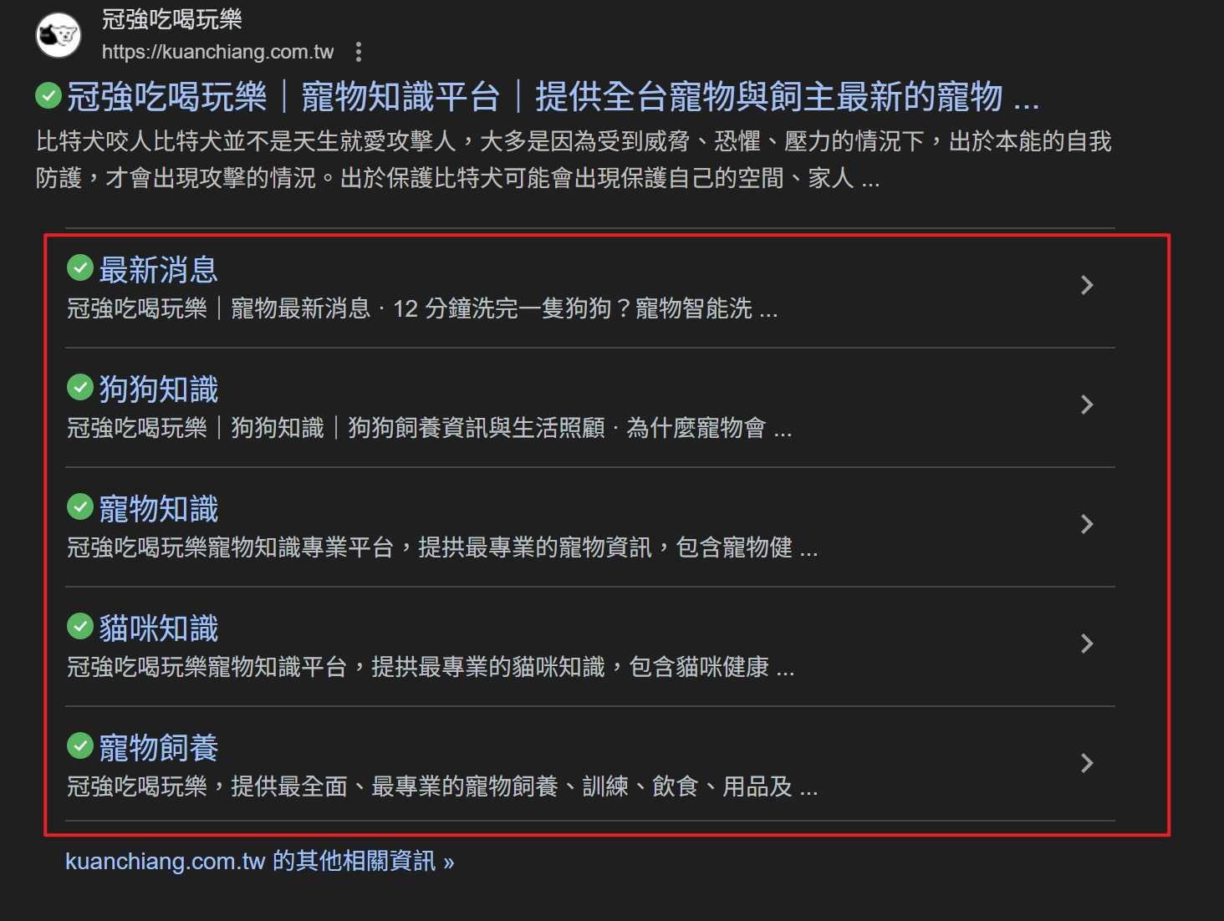The width and height of the screenshot is (1224, 921).
Task: Click the 冠強吃喝玩樂 site favicon logo
Action: coord(57,35)
